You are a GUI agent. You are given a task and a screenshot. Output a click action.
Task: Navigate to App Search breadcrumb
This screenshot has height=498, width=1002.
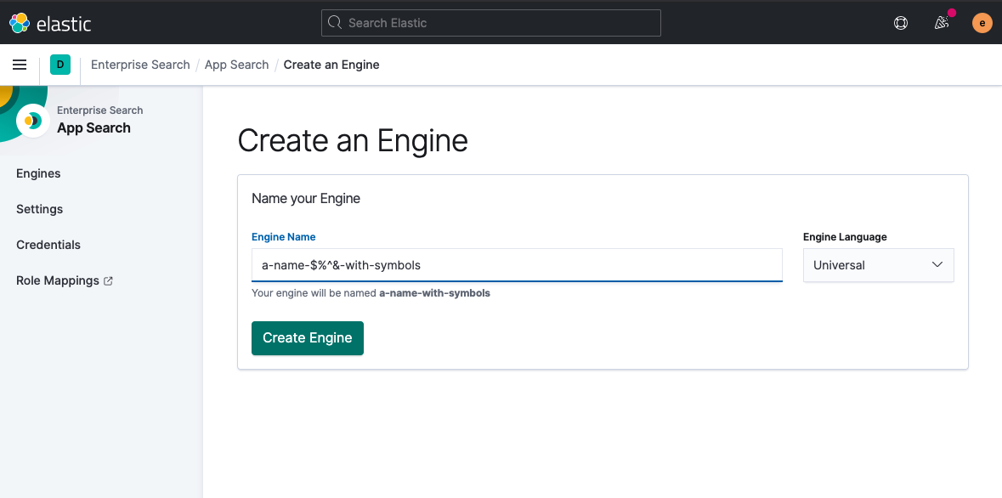[x=236, y=65]
